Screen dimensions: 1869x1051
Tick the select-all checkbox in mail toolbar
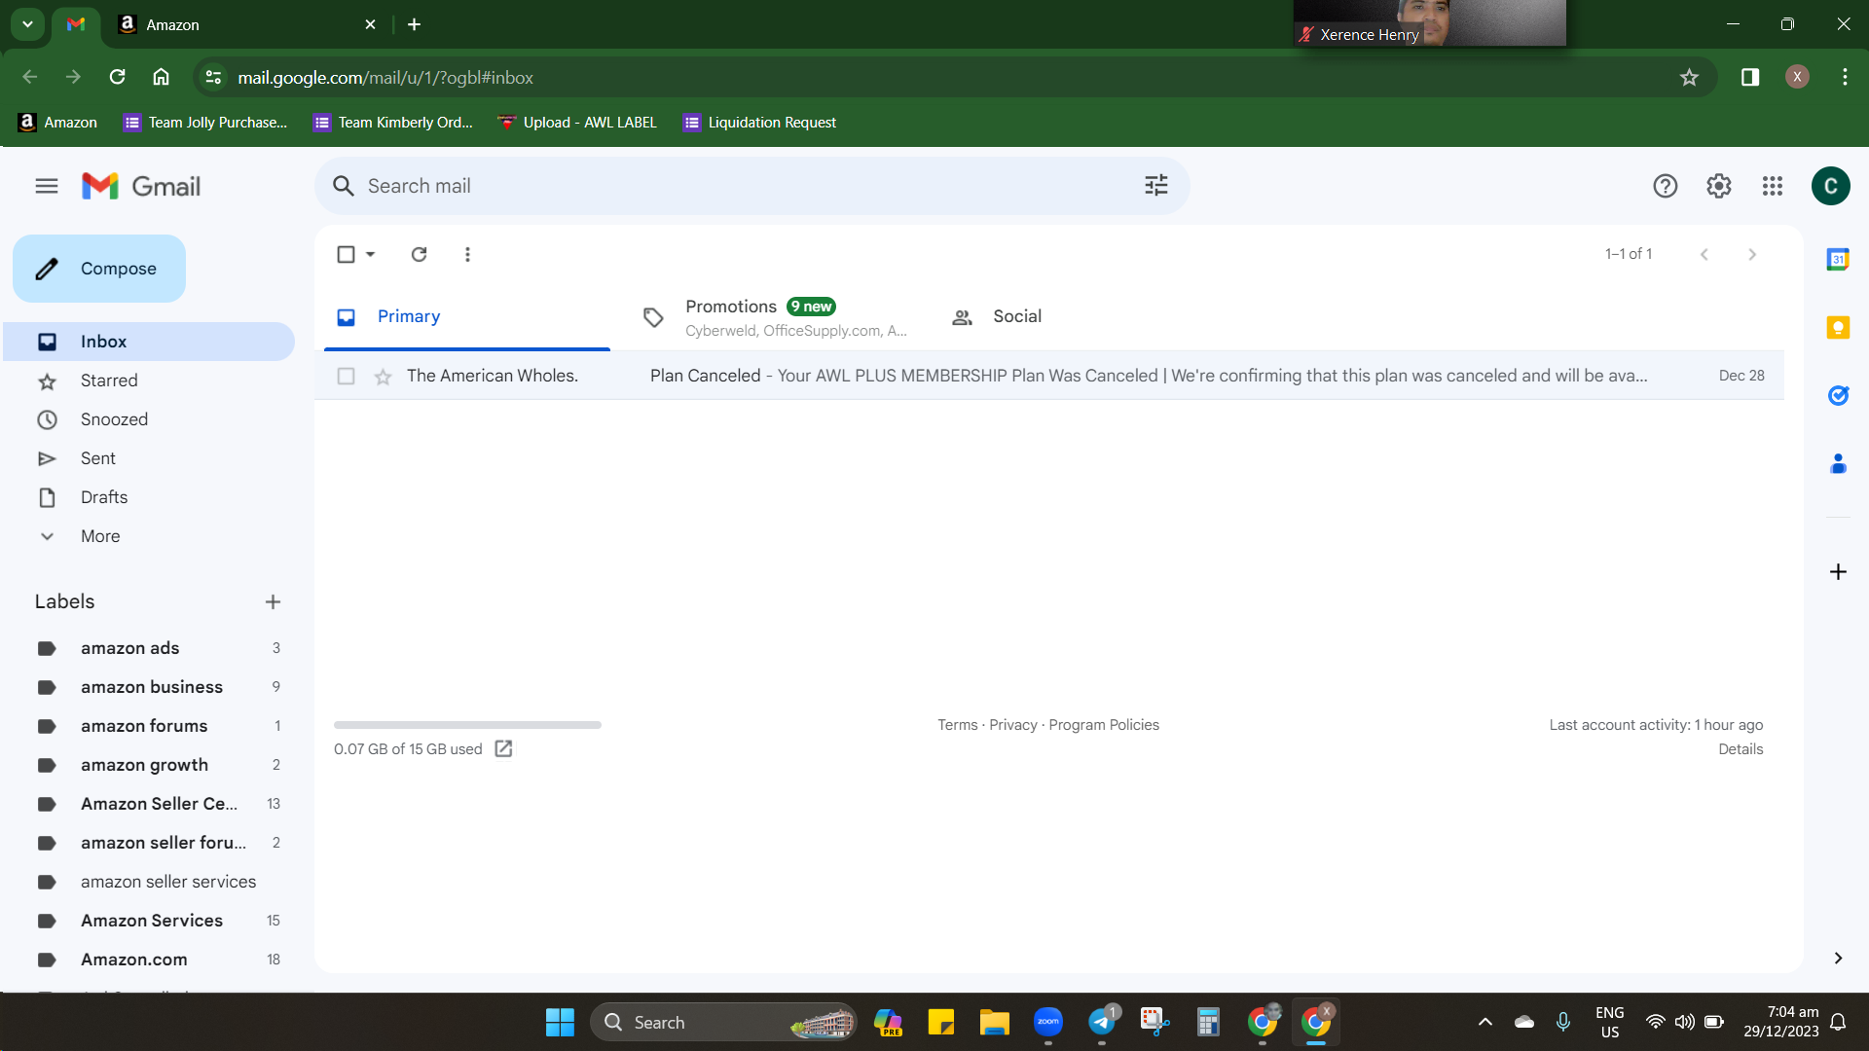[346, 254]
